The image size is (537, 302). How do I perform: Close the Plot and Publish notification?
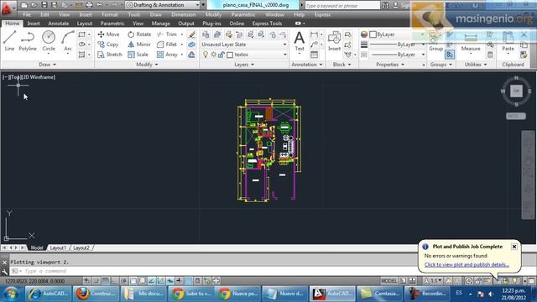click(514, 247)
